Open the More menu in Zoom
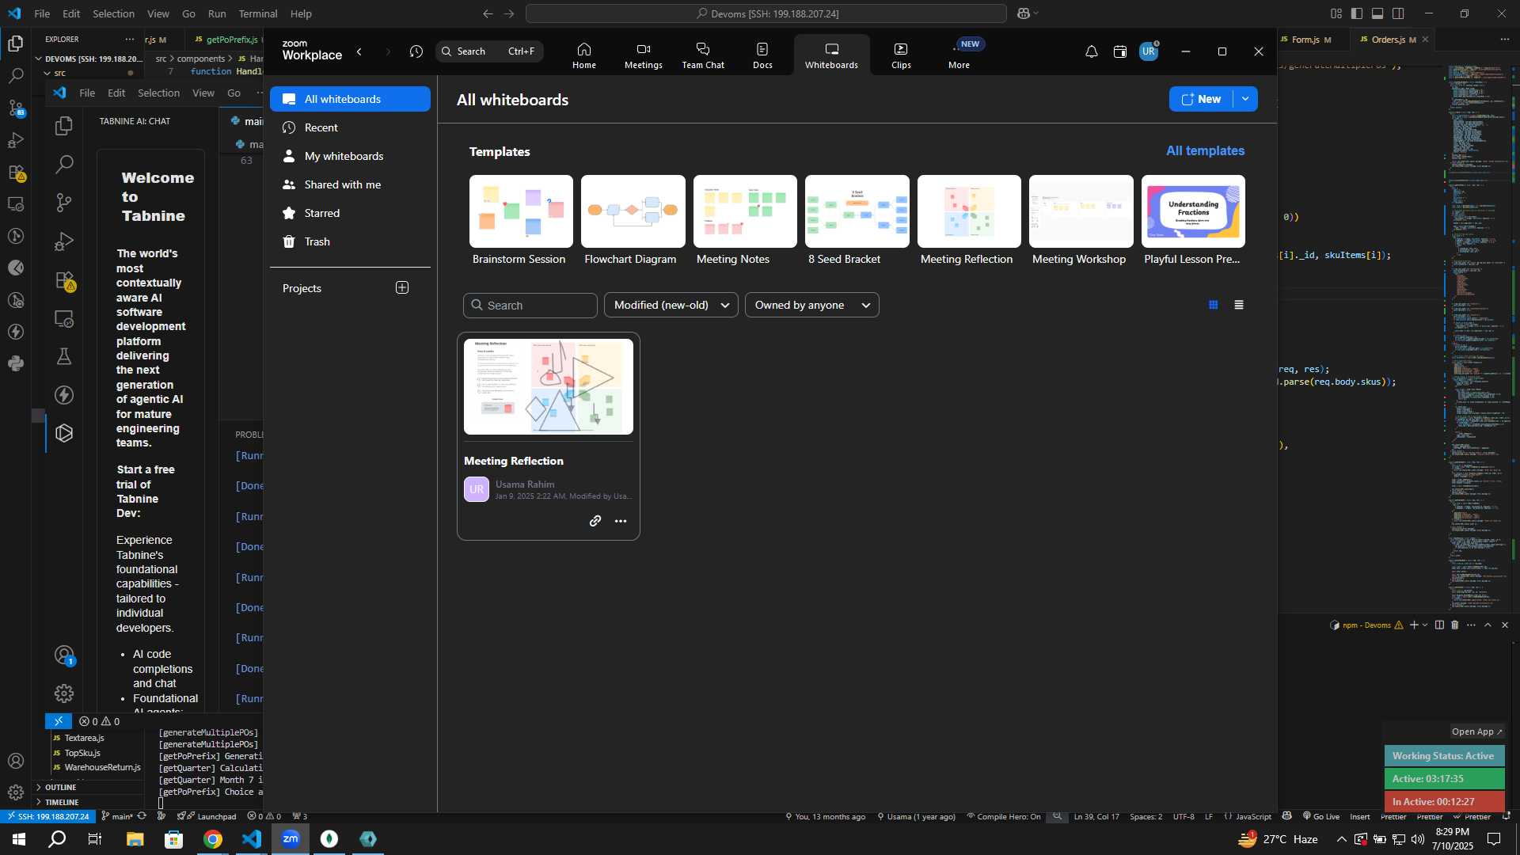 tap(959, 55)
